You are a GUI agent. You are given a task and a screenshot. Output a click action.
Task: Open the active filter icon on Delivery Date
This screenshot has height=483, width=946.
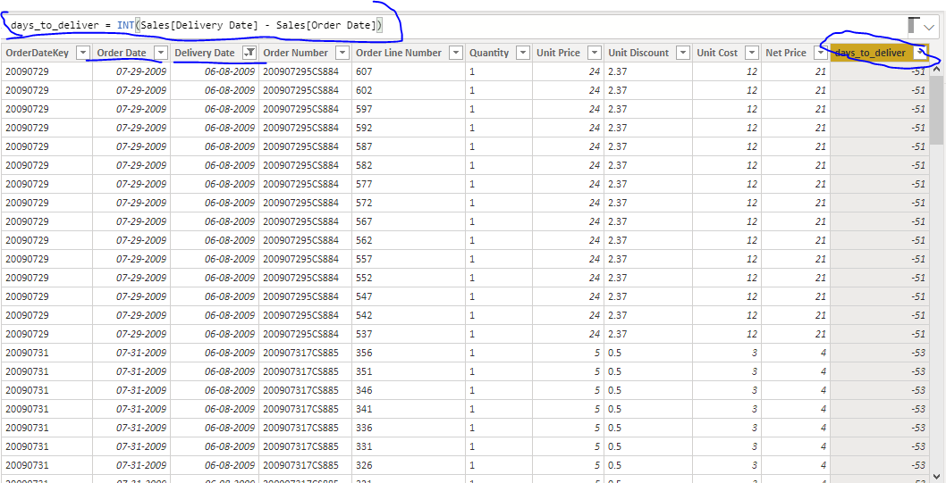pos(249,53)
